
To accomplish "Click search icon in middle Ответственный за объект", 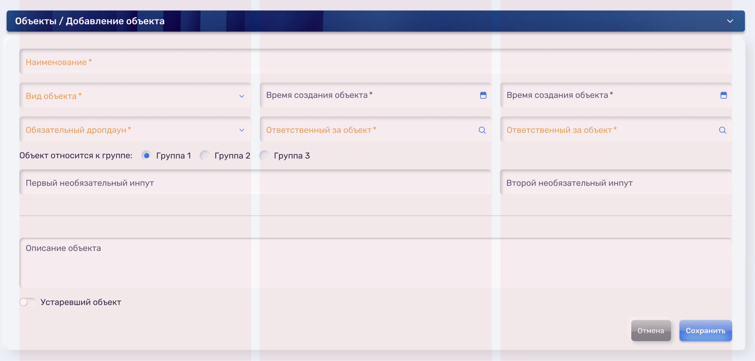I will [482, 130].
